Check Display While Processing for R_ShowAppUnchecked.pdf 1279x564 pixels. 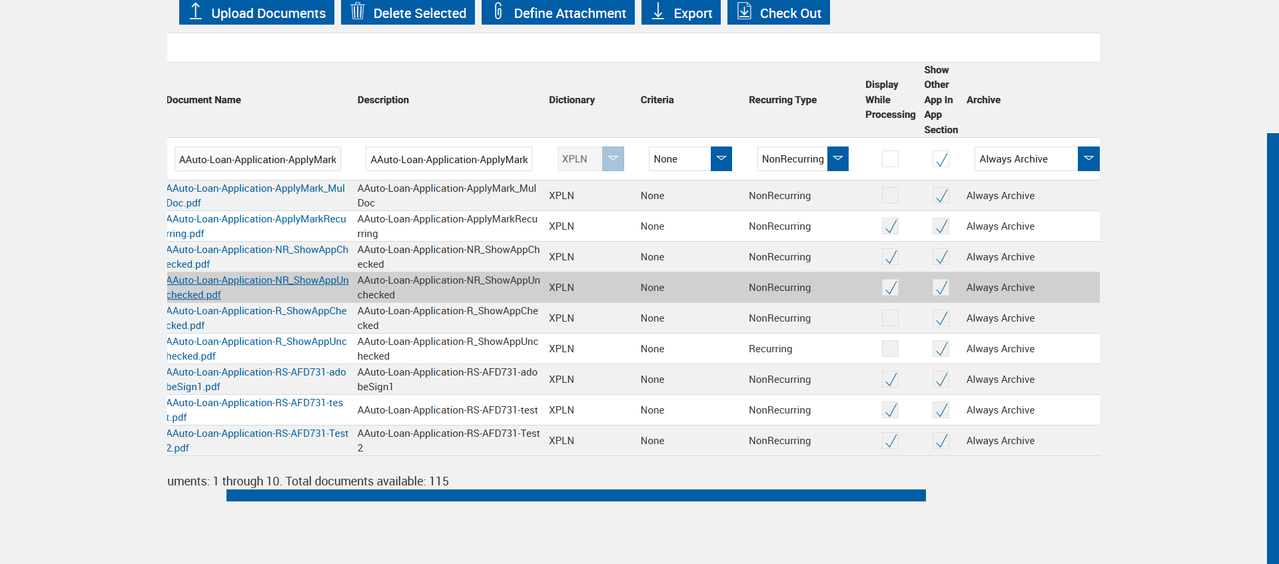click(x=890, y=349)
